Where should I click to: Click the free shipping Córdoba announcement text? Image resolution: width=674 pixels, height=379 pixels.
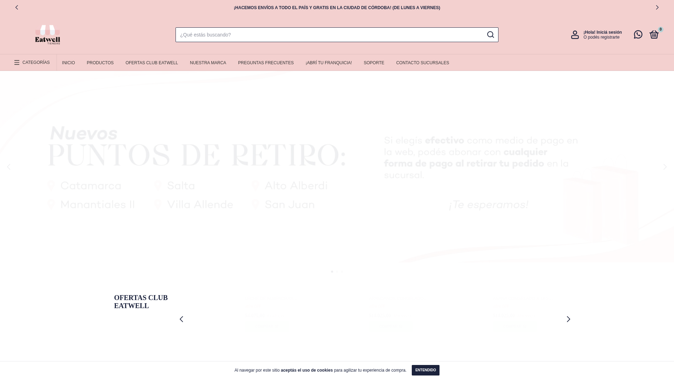(337, 8)
